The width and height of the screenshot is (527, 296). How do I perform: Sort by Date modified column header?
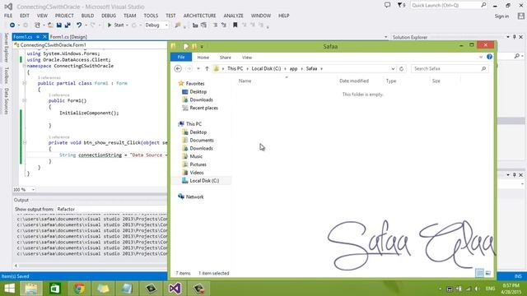click(354, 81)
